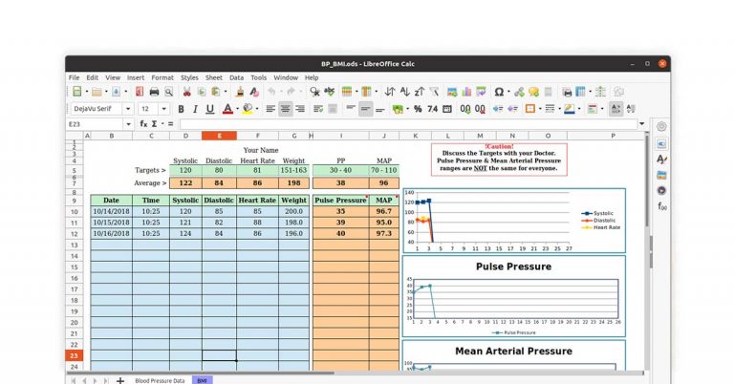Click the Function Wizard fx icon
The width and height of the screenshot is (734, 384).
(x=143, y=124)
